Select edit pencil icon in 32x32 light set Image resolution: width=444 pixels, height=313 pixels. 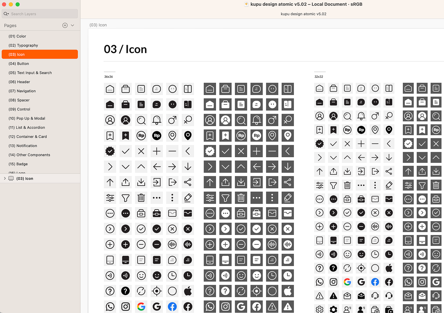coord(389,185)
